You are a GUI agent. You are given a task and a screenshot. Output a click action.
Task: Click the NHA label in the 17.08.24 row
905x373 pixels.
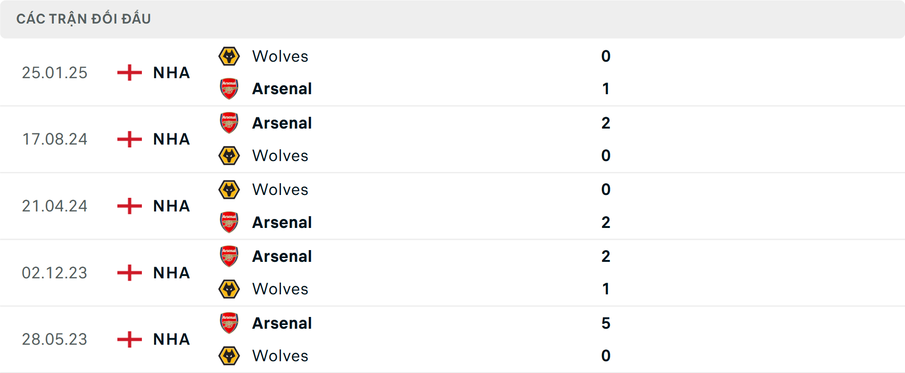click(171, 139)
